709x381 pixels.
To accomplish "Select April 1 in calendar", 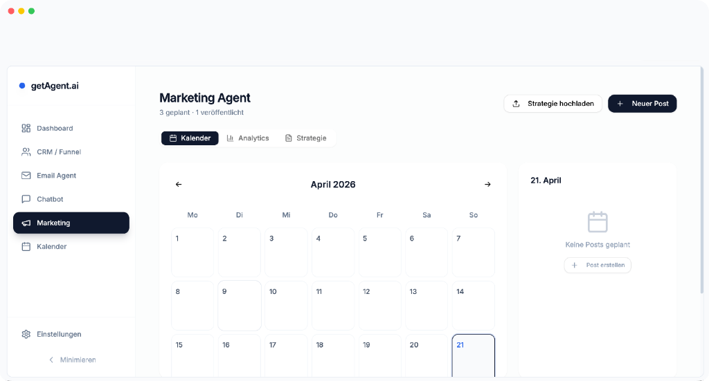I will coord(192,252).
